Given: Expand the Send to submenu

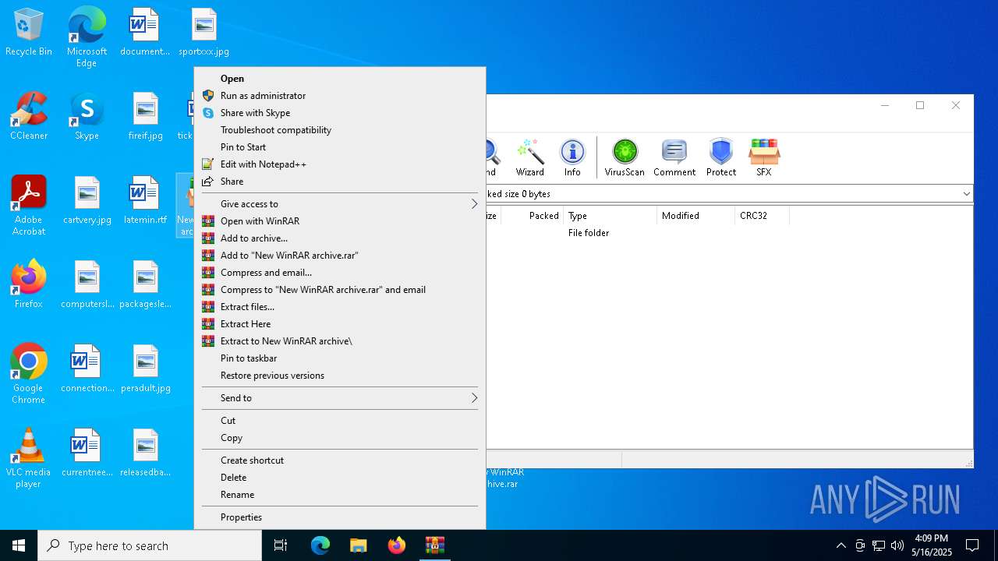Looking at the screenshot, I should click(339, 398).
